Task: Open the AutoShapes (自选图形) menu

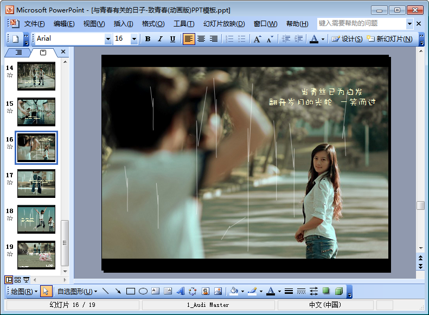Action: click(x=74, y=291)
